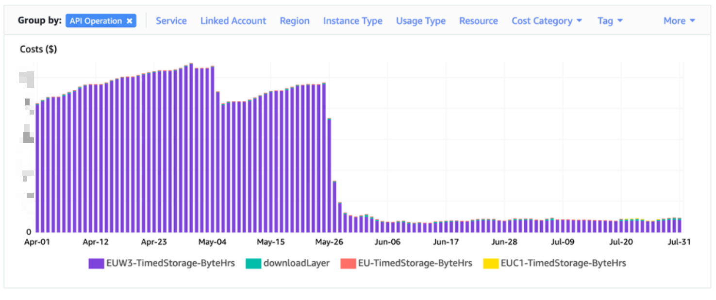Click the Jul-31 date axis label
The width and height of the screenshot is (716, 300).
pyautogui.click(x=678, y=242)
